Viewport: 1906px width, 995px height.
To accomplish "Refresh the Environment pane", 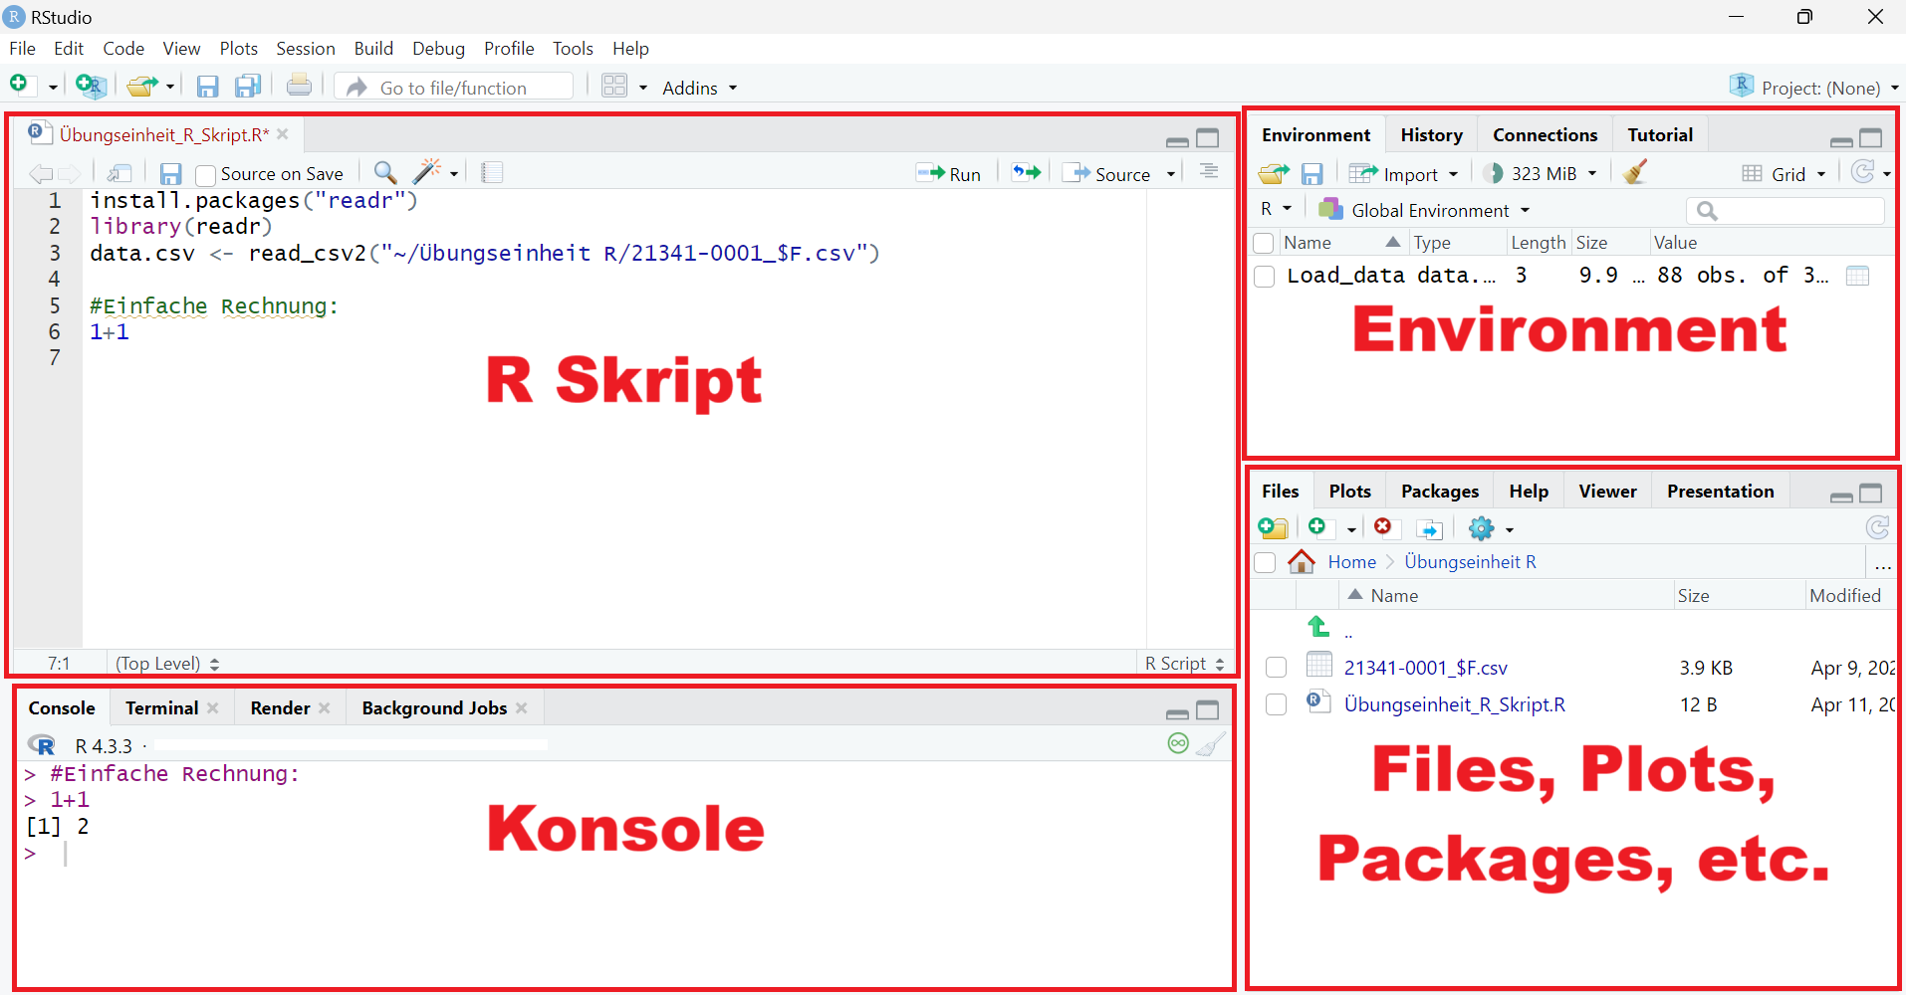I will [1862, 172].
